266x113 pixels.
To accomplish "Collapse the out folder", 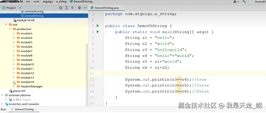I will (x=6, y=25).
